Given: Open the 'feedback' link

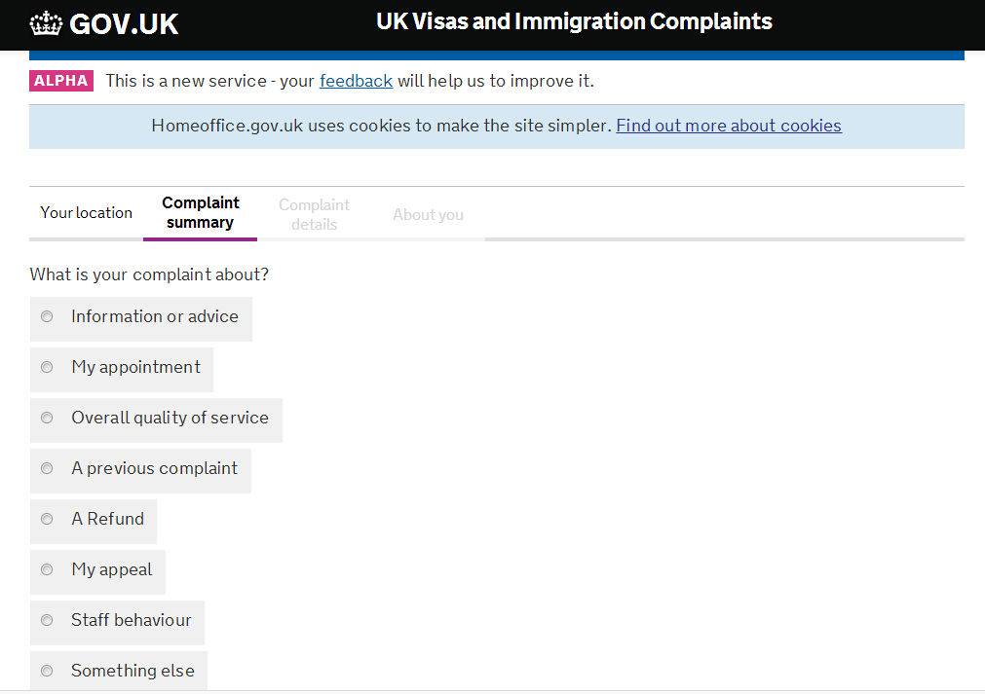Looking at the screenshot, I should 356,81.
